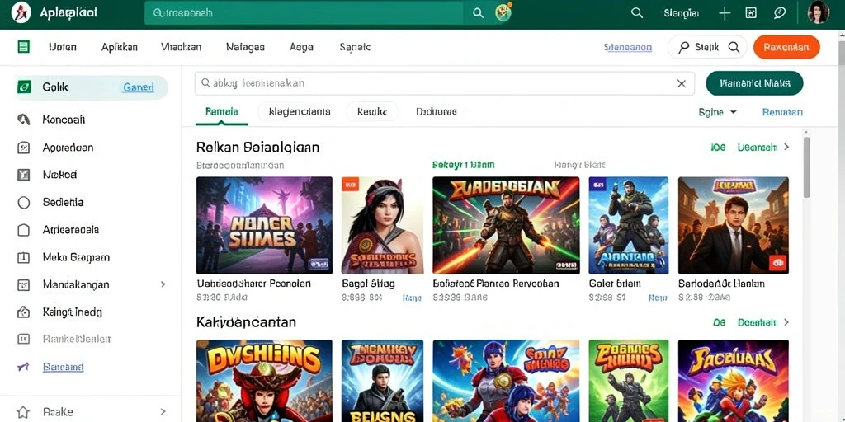Click the Stalik search pill button
This screenshot has height=422, width=845.
point(707,47)
